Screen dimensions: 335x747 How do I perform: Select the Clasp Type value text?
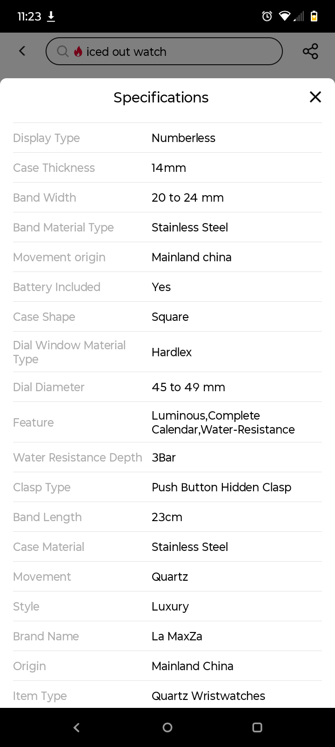(221, 487)
